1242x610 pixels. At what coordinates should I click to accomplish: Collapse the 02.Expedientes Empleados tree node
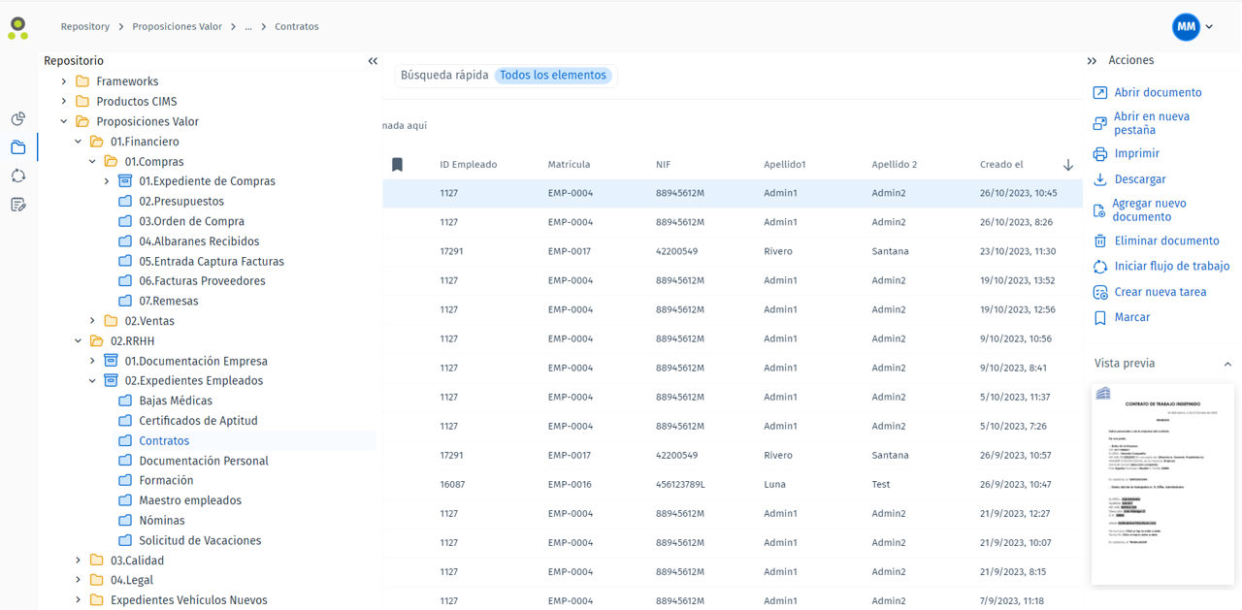tap(93, 381)
